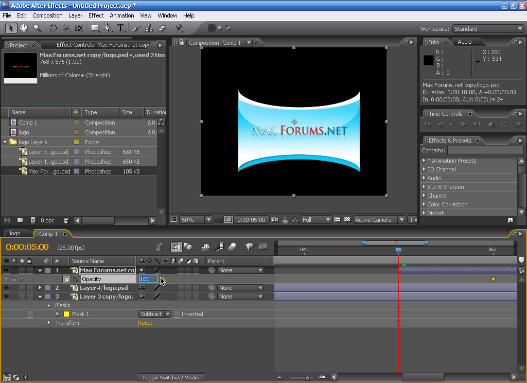Toggle the Opacity stopwatch
Image resolution: width=527 pixels, height=383 pixels.
[x=66, y=279]
